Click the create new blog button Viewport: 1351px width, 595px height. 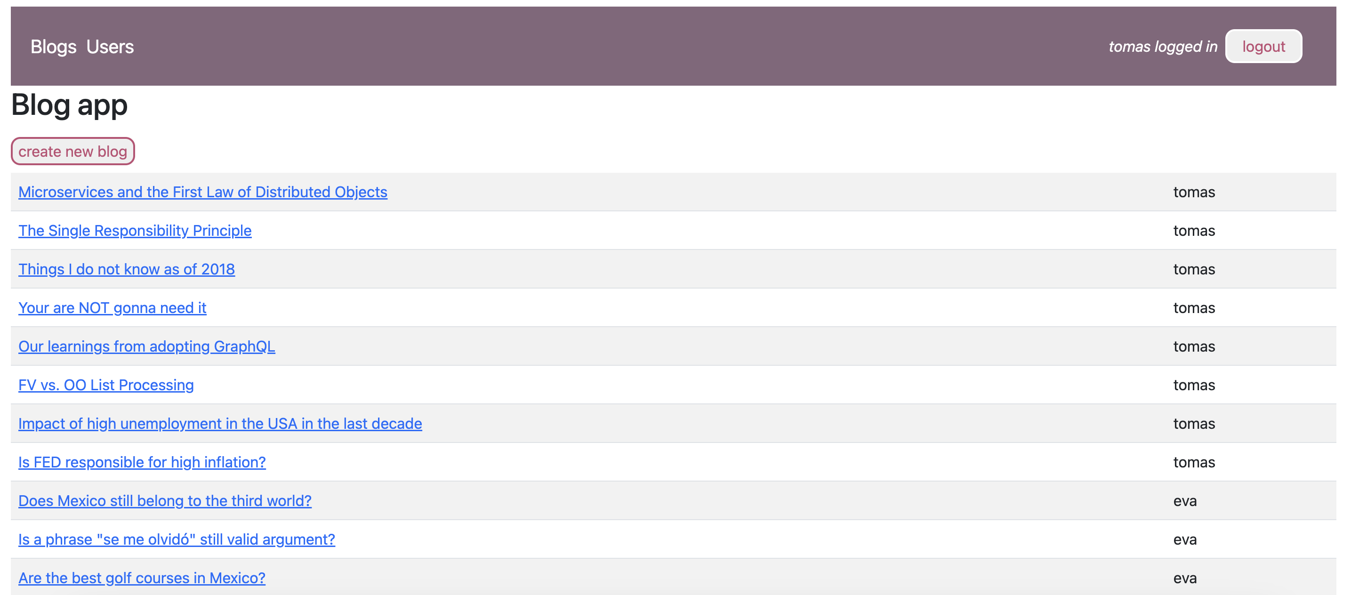click(x=73, y=151)
